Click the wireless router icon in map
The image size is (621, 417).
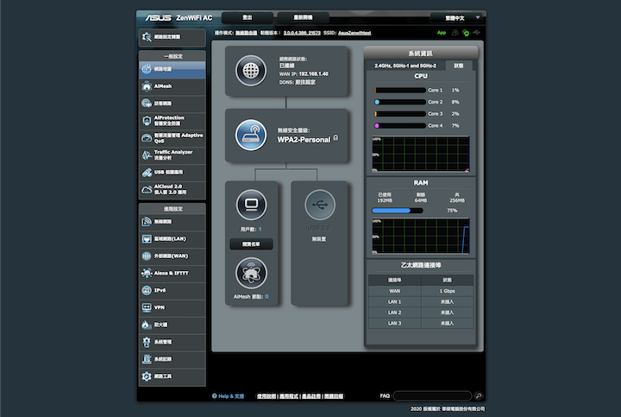pos(251,135)
